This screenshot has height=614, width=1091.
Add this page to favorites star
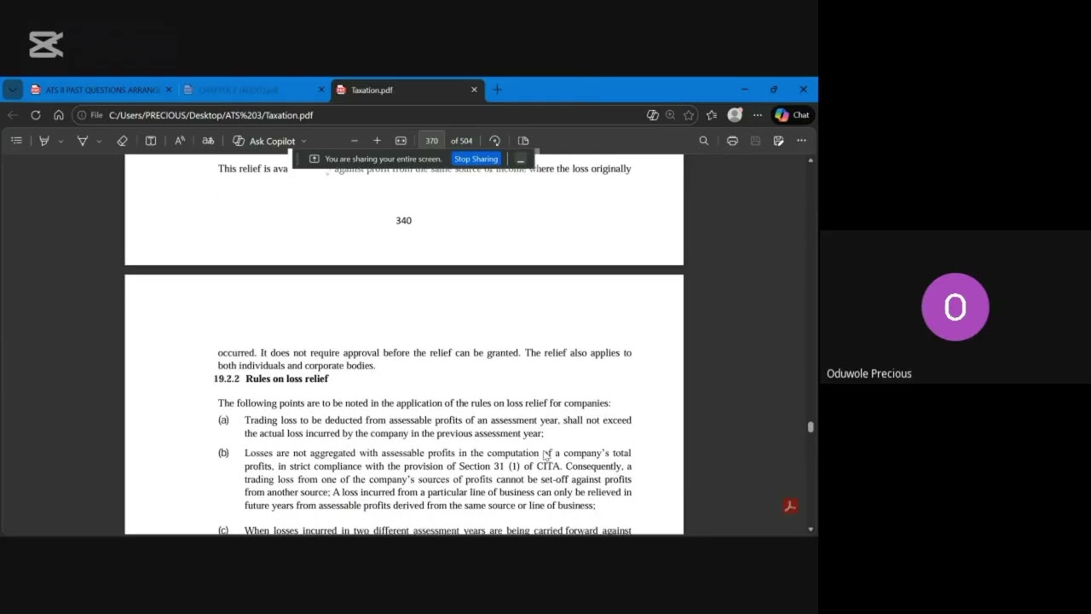point(689,115)
